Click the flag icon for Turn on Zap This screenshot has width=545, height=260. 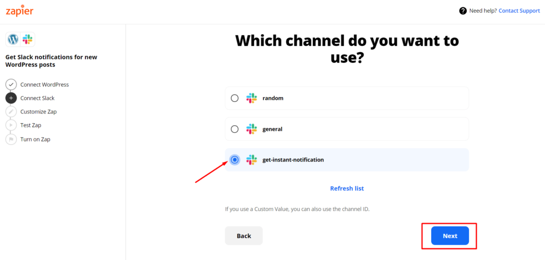tap(11, 139)
